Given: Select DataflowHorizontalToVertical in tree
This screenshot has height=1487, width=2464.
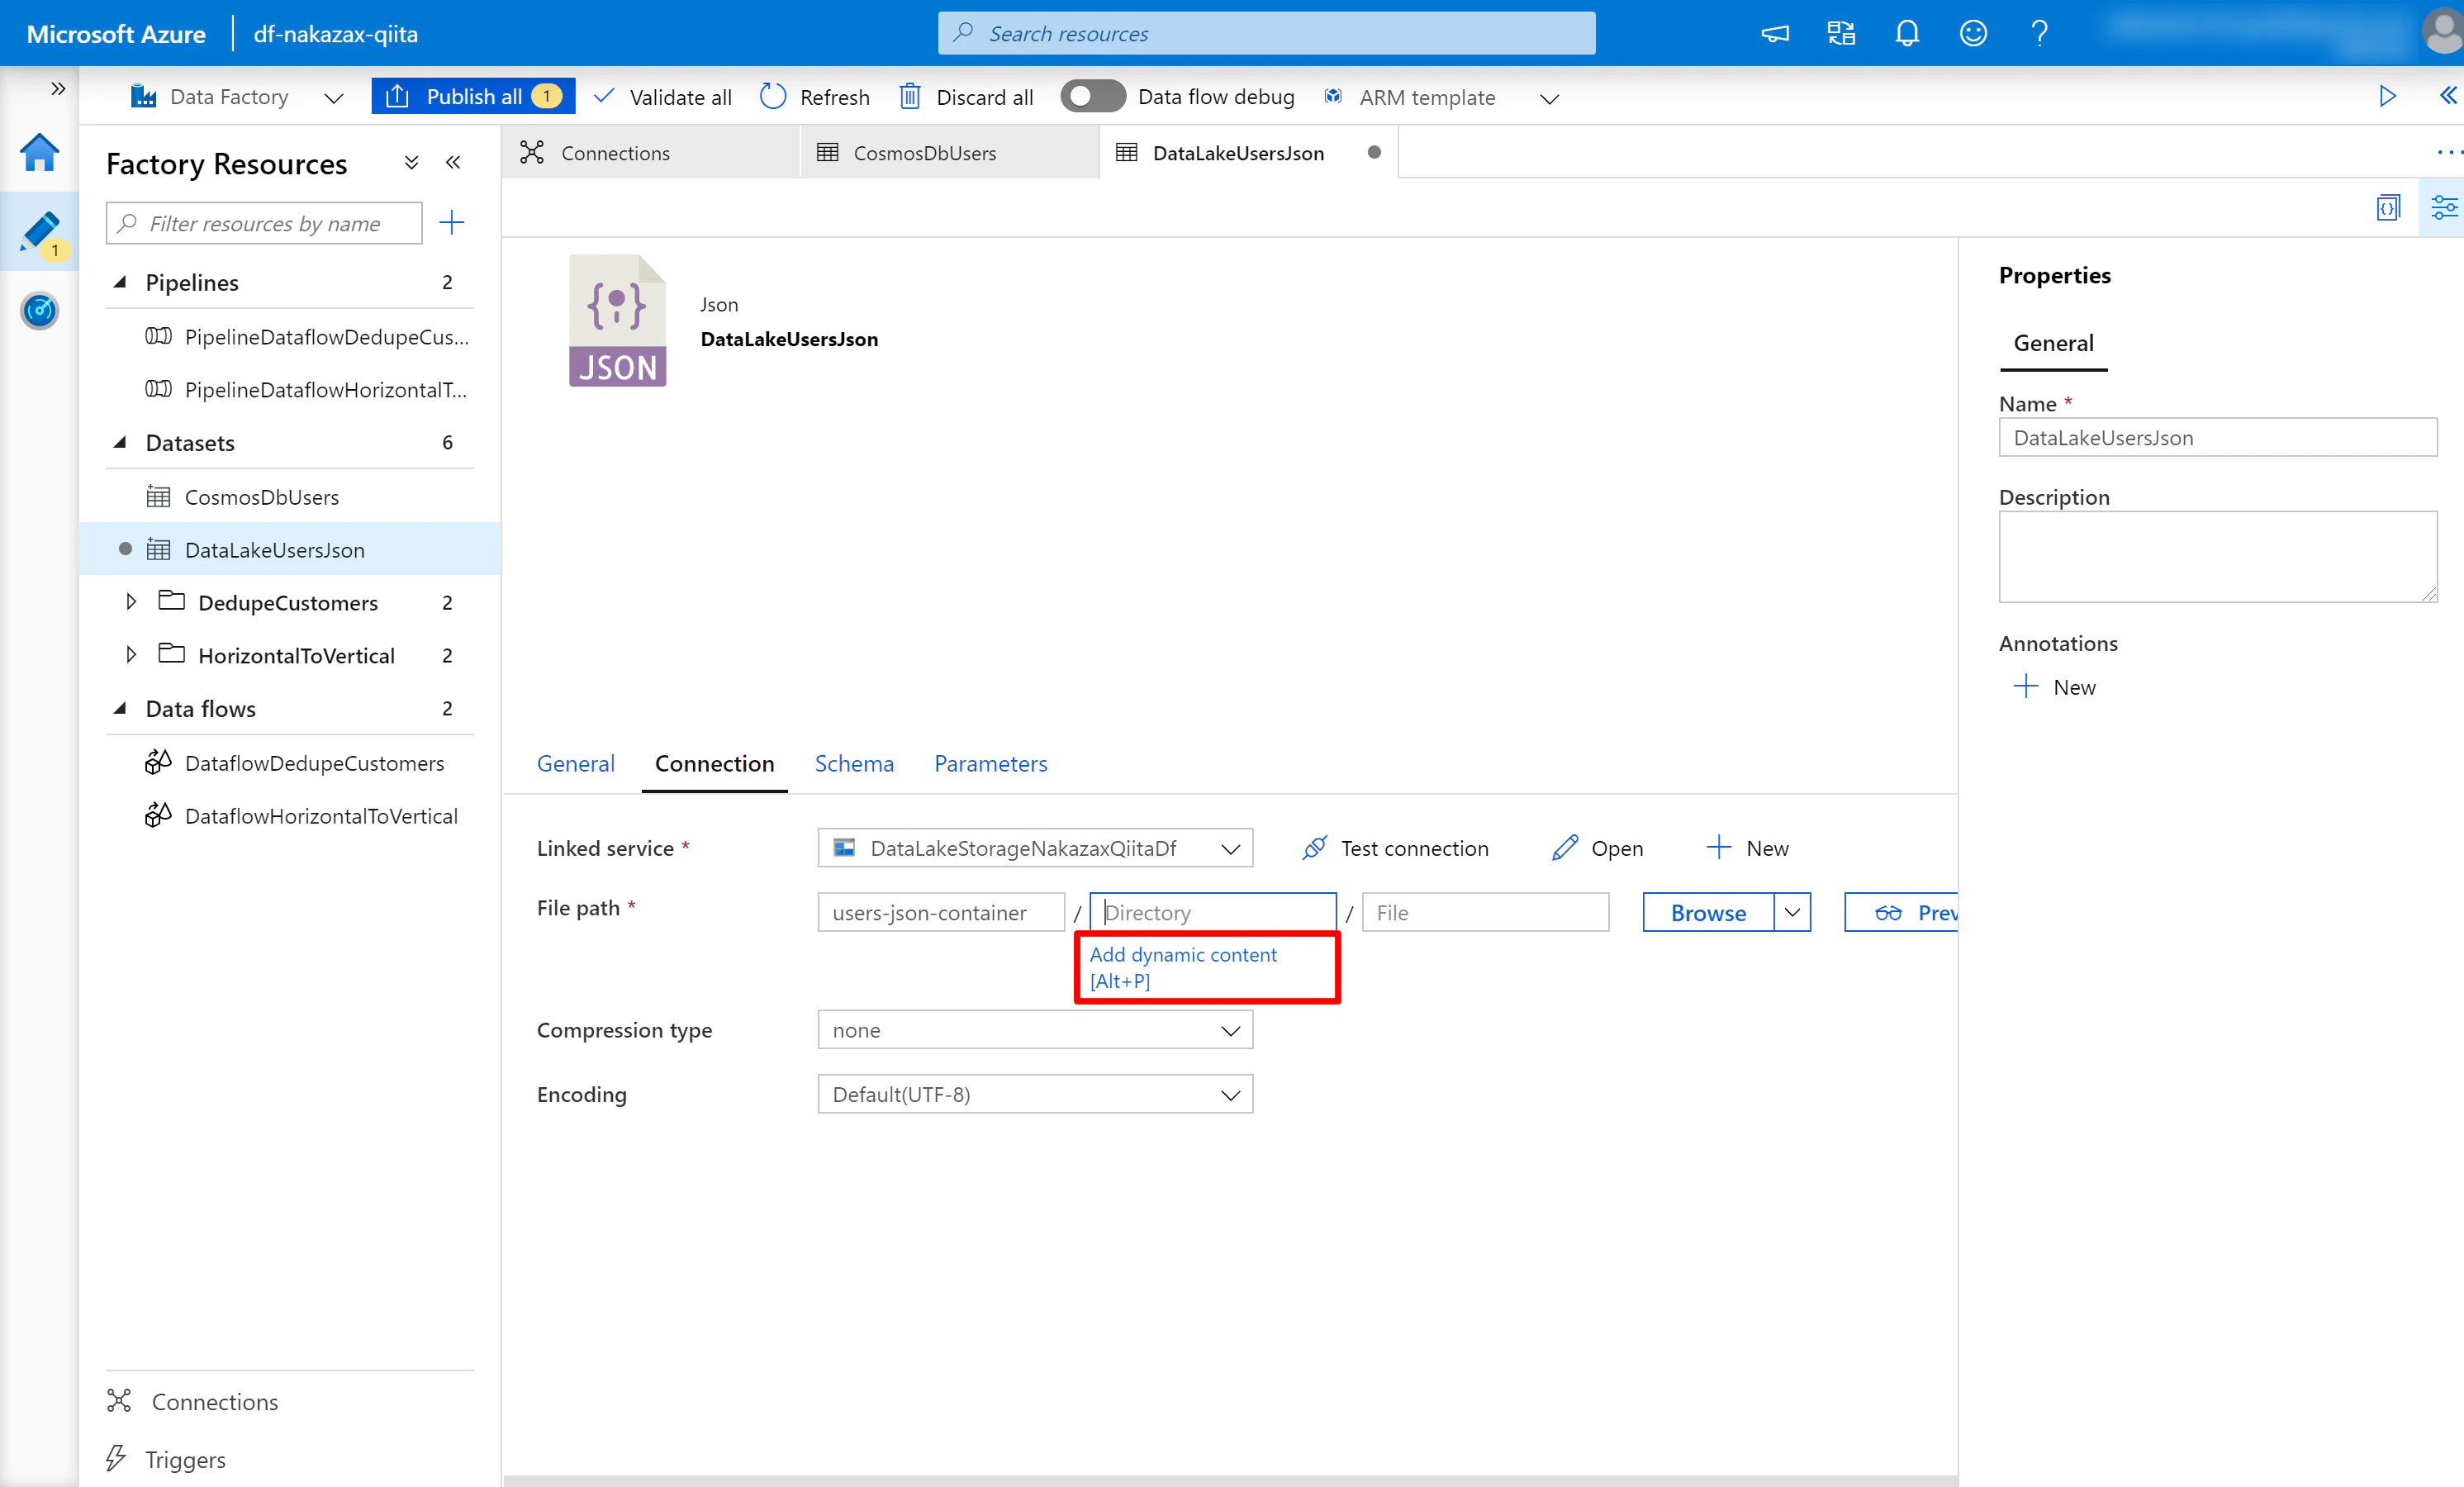Looking at the screenshot, I should (x=321, y=816).
